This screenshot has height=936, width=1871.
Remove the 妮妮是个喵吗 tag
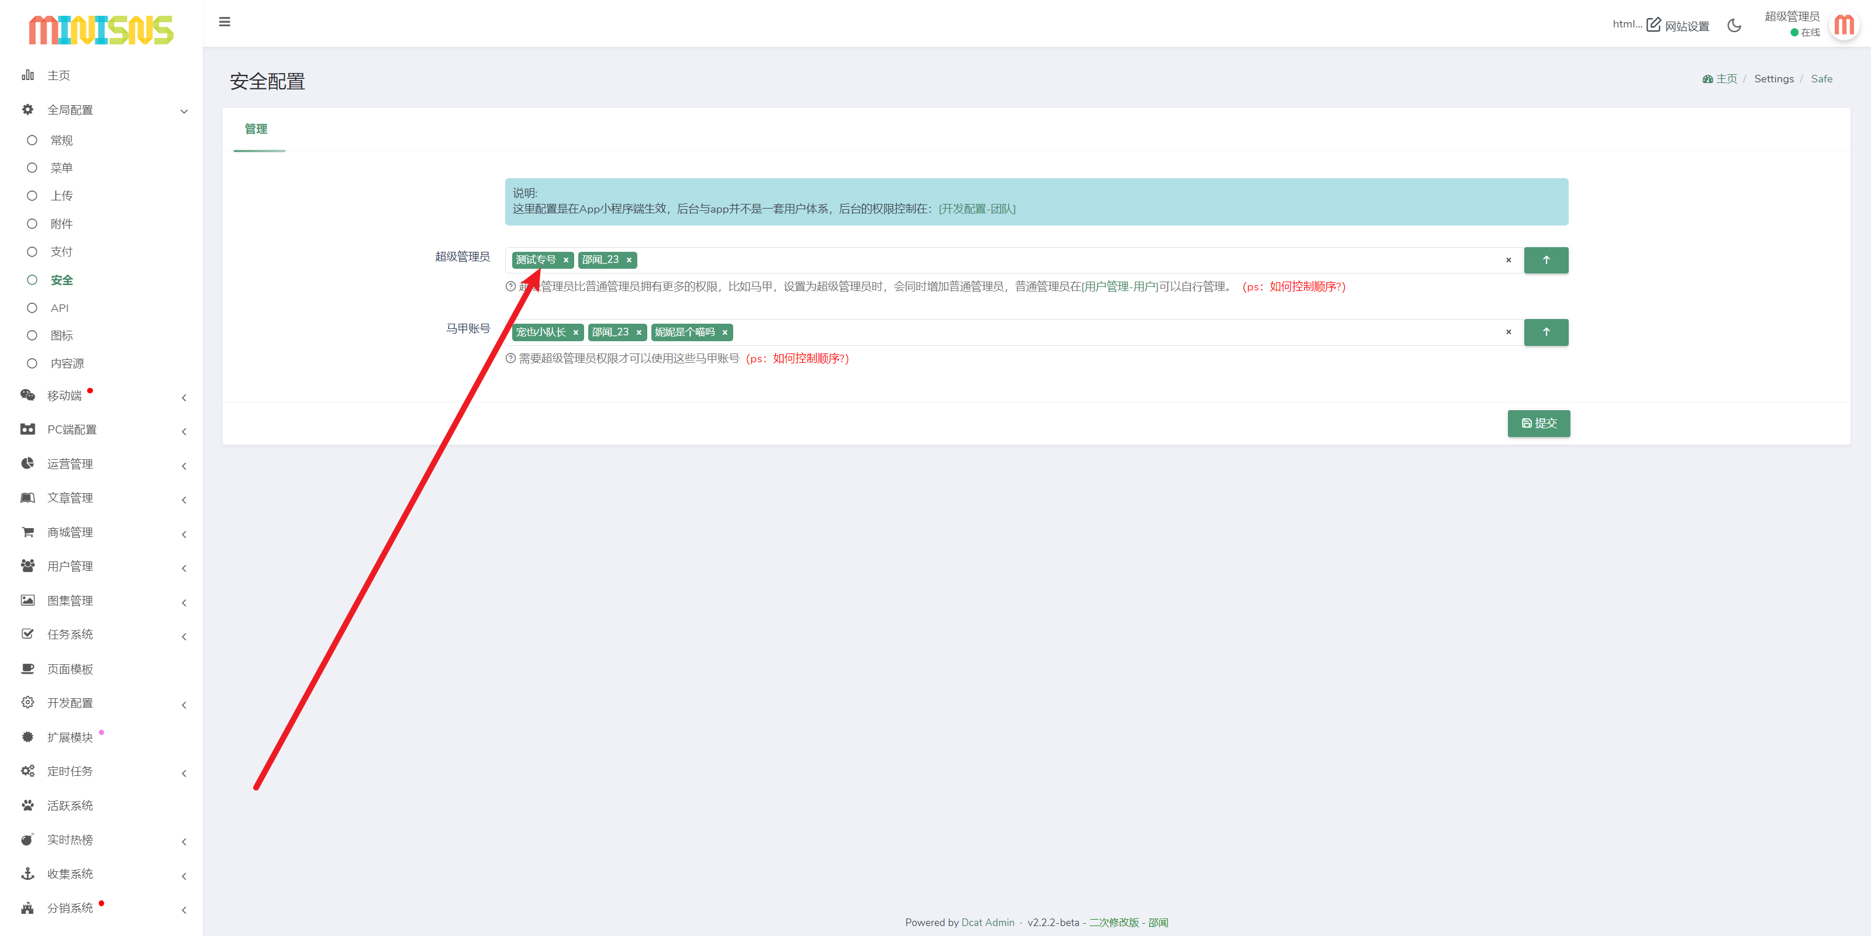(724, 332)
